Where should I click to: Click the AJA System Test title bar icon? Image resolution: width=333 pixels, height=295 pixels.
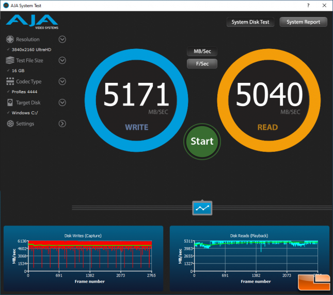pos(6,5)
